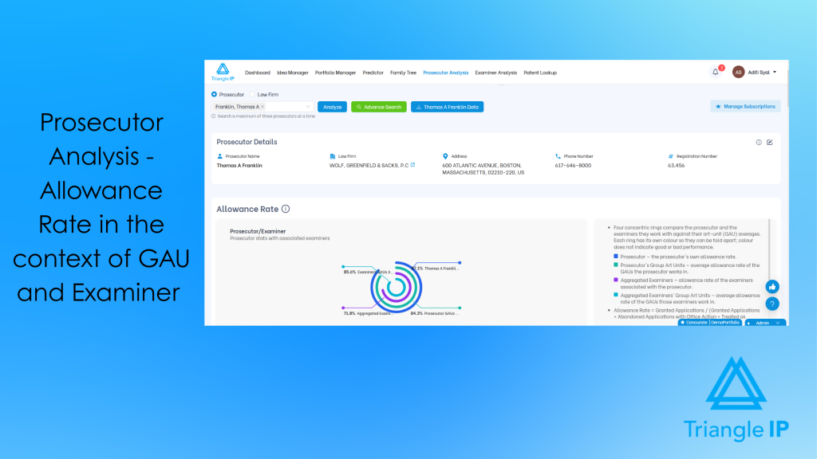Click the Prosecutor Name person icon
The image size is (817, 459).
(x=220, y=156)
